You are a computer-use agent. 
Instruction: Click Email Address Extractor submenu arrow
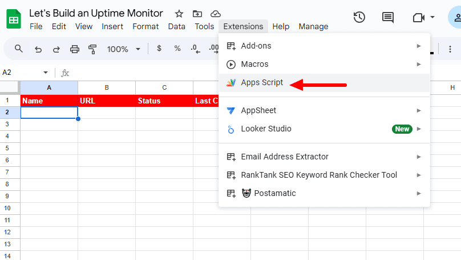pyautogui.click(x=419, y=157)
